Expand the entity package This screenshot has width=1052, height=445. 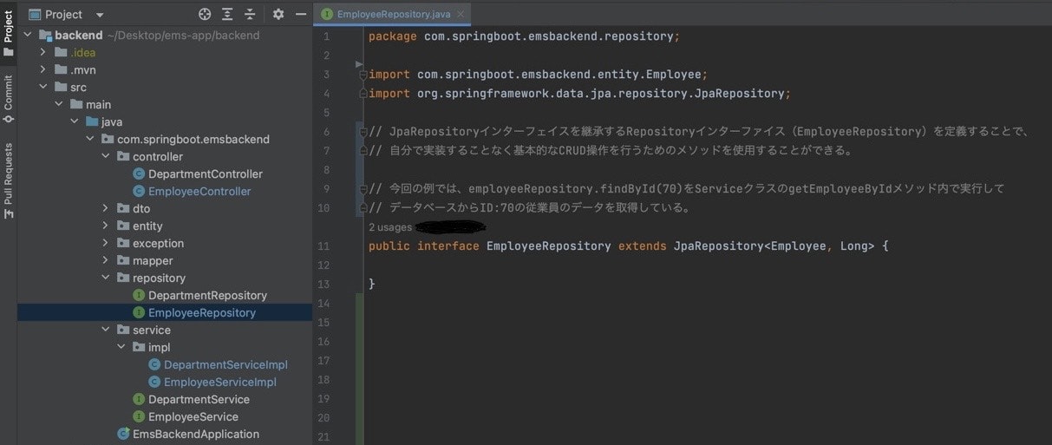(x=106, y=226)
